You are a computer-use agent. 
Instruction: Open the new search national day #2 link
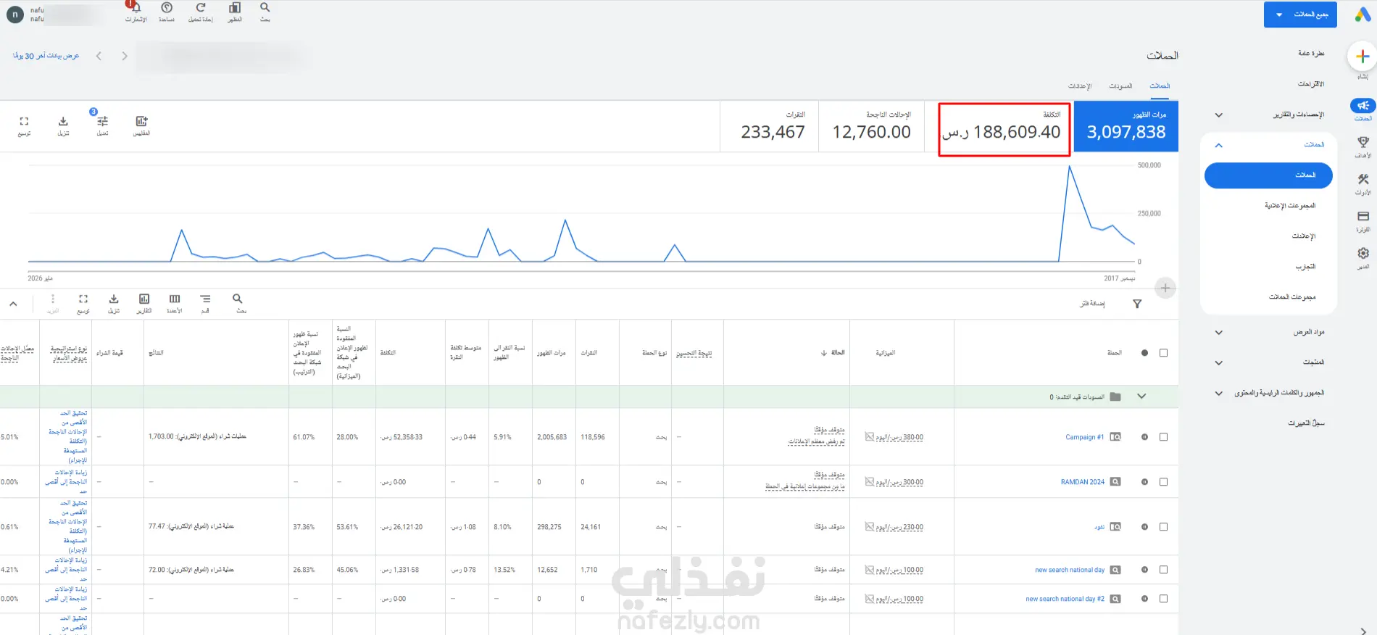(1065, 599)
